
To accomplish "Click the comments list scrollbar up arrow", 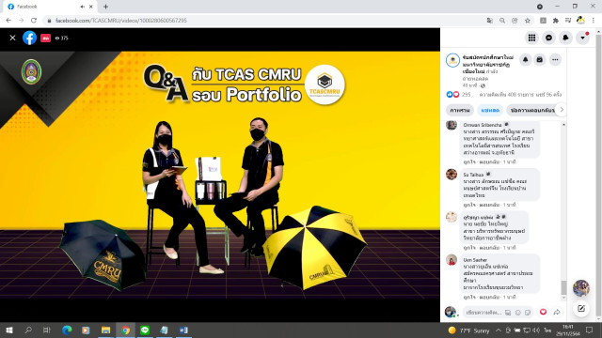I will (563, 125).
